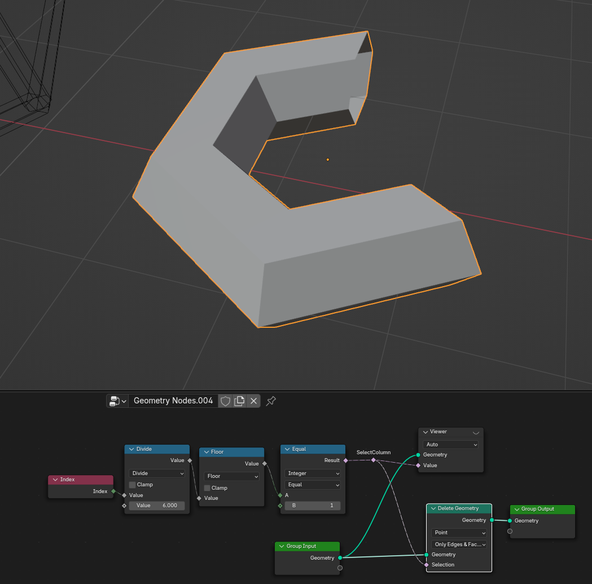
Task: Open the Point domain dropdown in Delete Geometry
Action: tap(459, 533)
